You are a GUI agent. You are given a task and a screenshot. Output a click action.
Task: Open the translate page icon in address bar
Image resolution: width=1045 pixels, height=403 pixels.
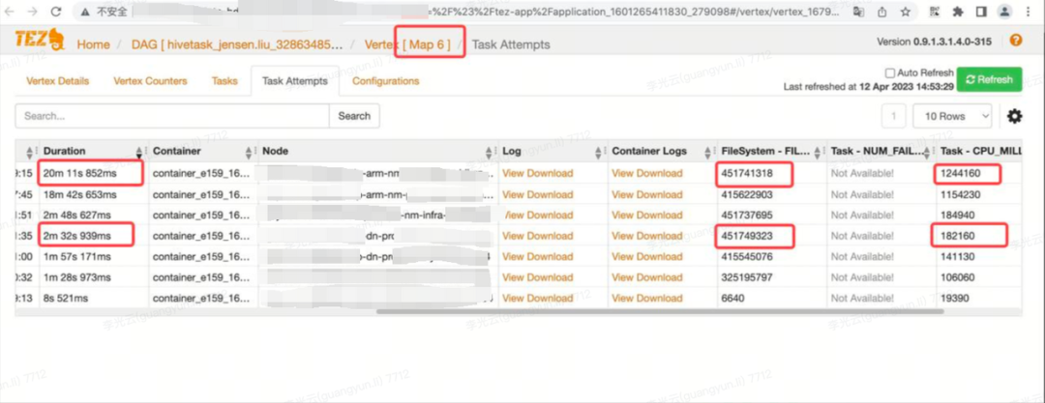tap(859, 12)
